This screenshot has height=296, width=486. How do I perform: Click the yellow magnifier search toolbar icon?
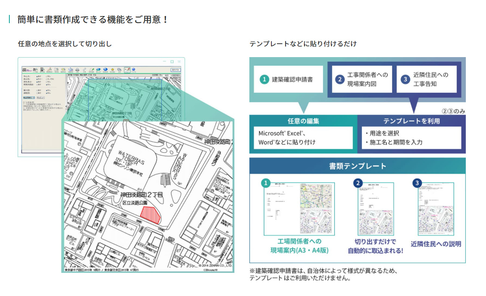click(63, 69)
